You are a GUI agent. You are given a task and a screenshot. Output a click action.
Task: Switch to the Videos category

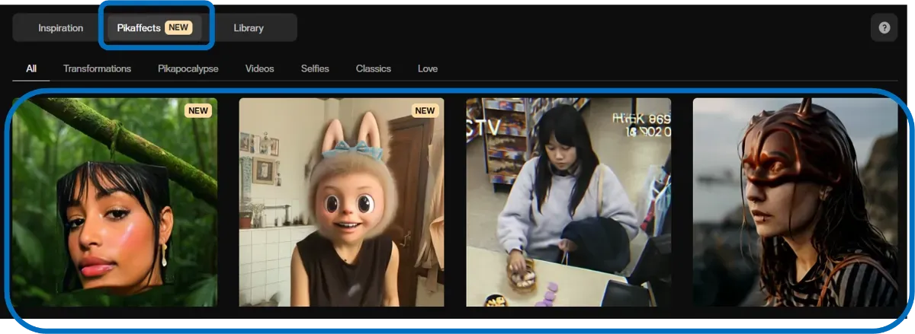click(259, 68)
